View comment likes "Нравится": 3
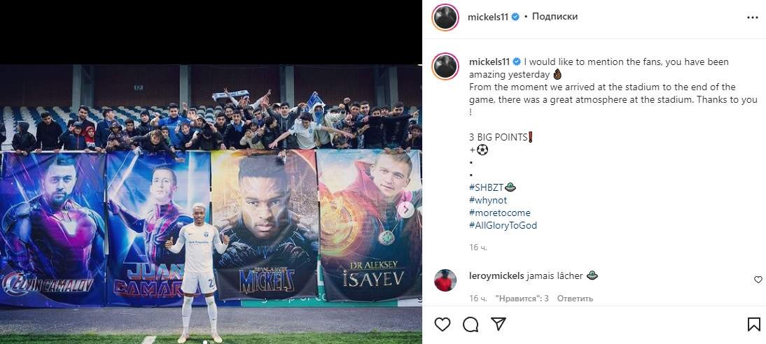766x344 pixels. tap(521, 298)
